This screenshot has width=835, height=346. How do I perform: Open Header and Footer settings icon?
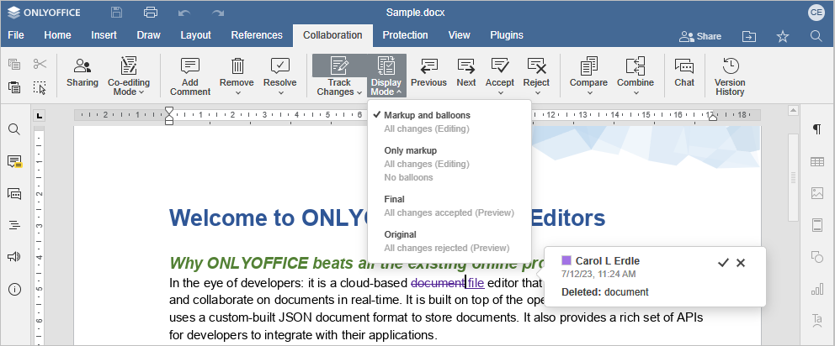coord(816,225)
